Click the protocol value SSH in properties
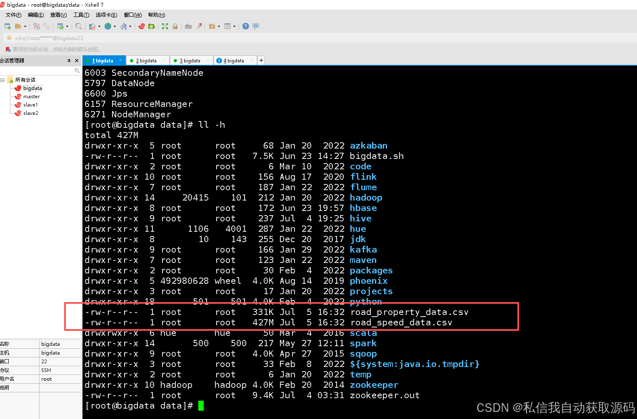 (x=46, y=370)
